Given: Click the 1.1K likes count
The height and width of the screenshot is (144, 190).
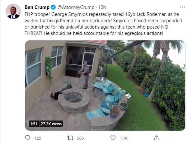Looking at the screenshot, I should (x=123, y=138).
